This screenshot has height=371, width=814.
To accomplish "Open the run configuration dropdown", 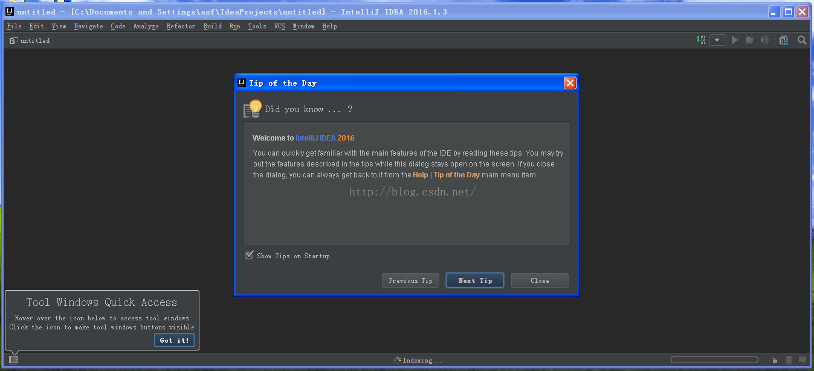I will [717, 40].
